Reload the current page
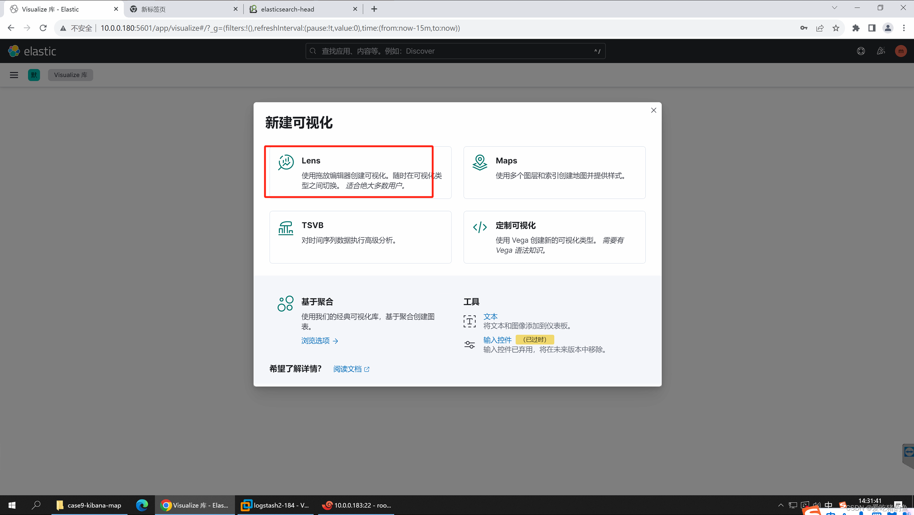This screenshot has width=914, height=515. tap(43, 28)
